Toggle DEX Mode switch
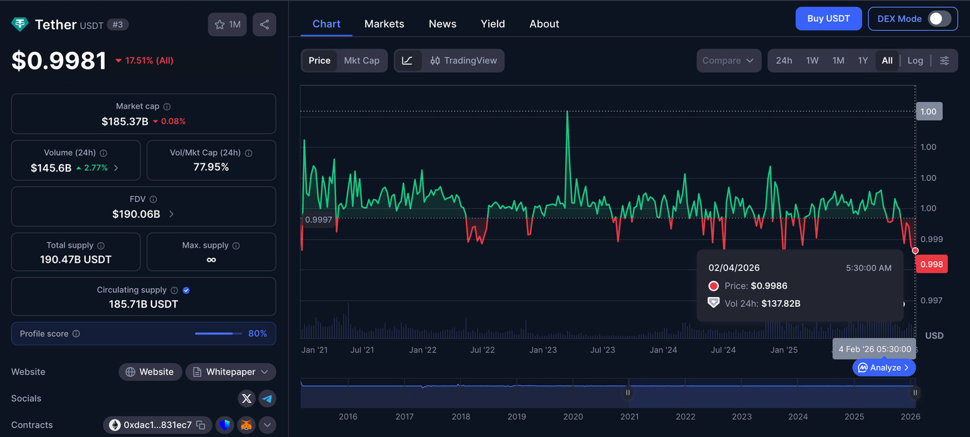The width and height of the screenshot is (970, 437). tap(939, 19)
